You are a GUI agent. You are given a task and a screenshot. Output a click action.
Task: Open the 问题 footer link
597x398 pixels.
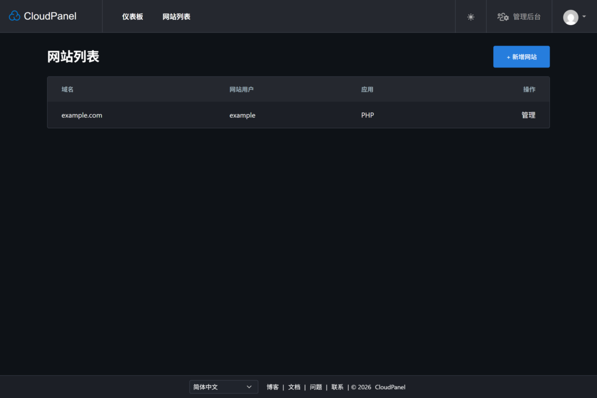coord(315,387)
